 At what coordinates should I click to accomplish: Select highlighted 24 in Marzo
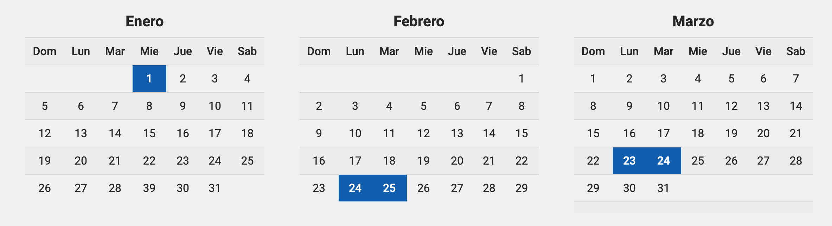click(664, 161)
